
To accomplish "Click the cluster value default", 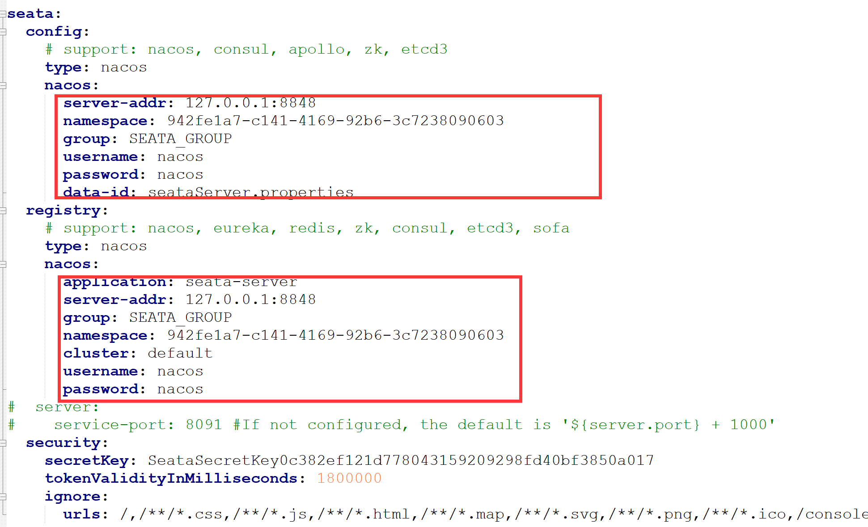I will coord(180,353).
